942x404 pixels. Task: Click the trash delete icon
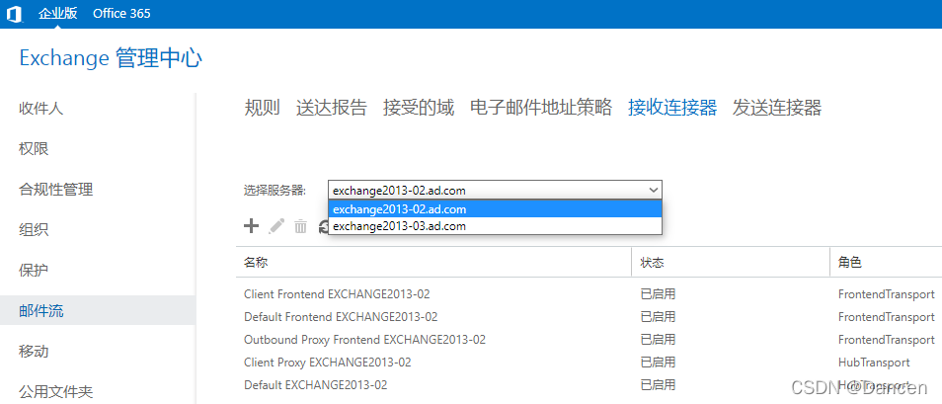click(x=300, y=226)
